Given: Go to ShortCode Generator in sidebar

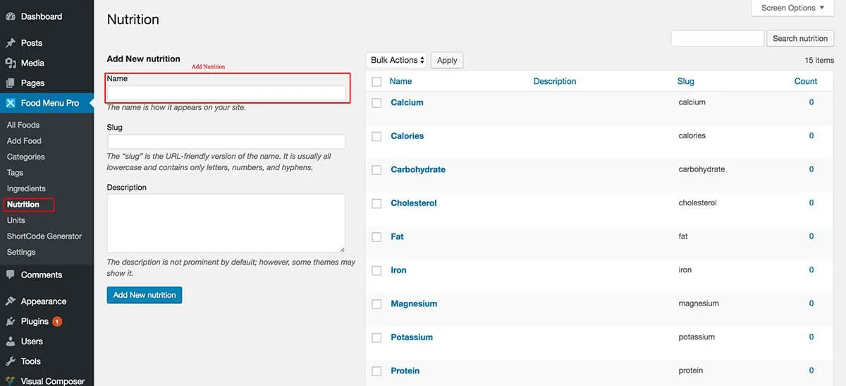Looking at the screenshot, I should click(x=44, y=236).
